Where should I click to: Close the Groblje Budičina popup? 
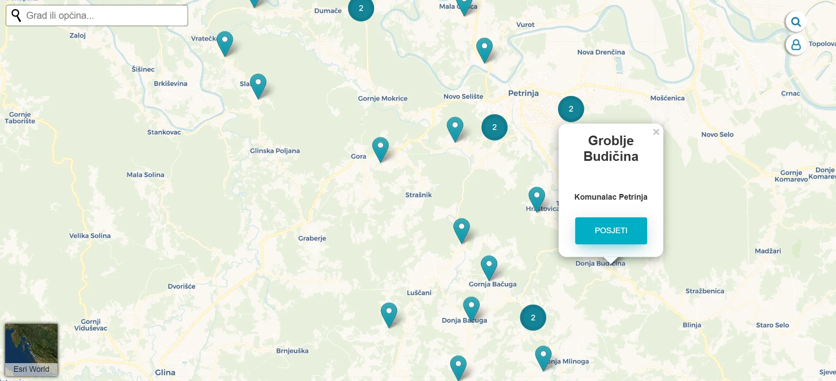[x=655, y=132]
